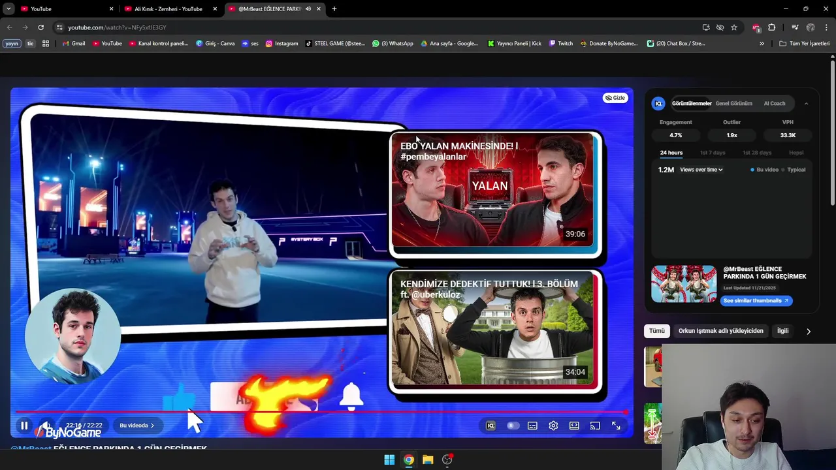Click the circular channel avatar on end screen

pos(72,336)
